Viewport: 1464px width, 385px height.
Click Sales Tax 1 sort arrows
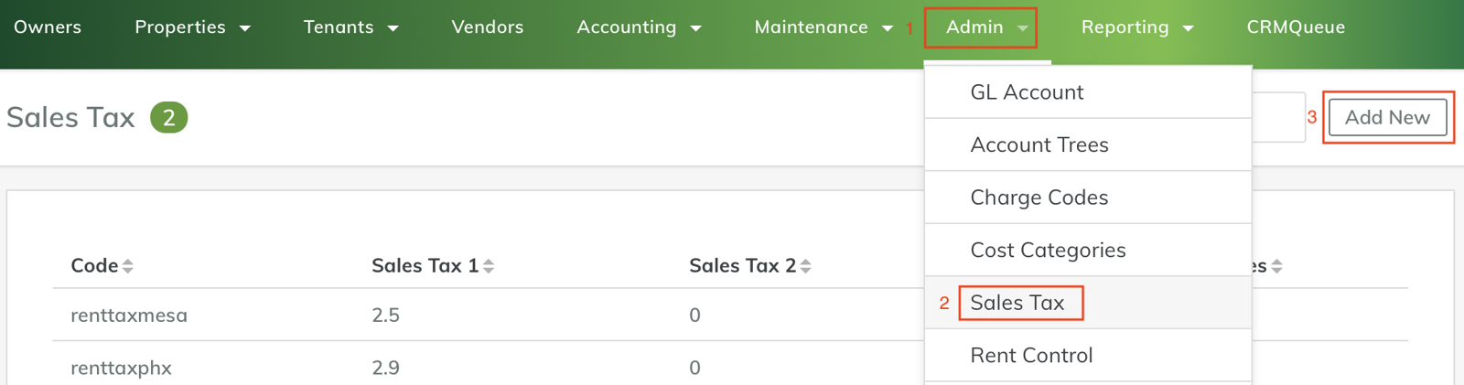[x=489, y=266]
